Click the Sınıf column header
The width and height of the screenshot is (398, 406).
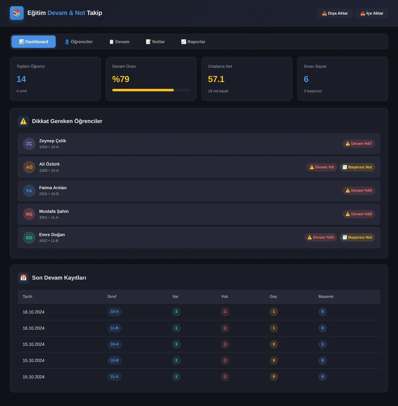(112, 297)
